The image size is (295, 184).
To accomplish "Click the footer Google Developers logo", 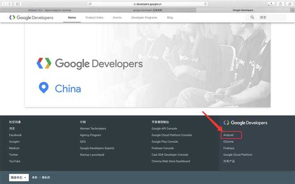I will point(245,123).
